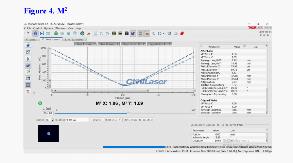Open the File menu
293x163 pixels.
tap(29, 28)
